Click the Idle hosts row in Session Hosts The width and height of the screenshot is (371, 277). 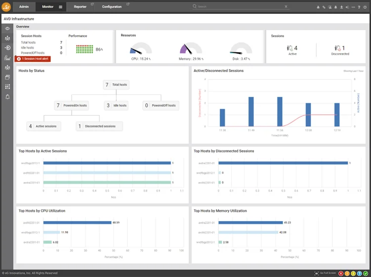pos(41,47)
